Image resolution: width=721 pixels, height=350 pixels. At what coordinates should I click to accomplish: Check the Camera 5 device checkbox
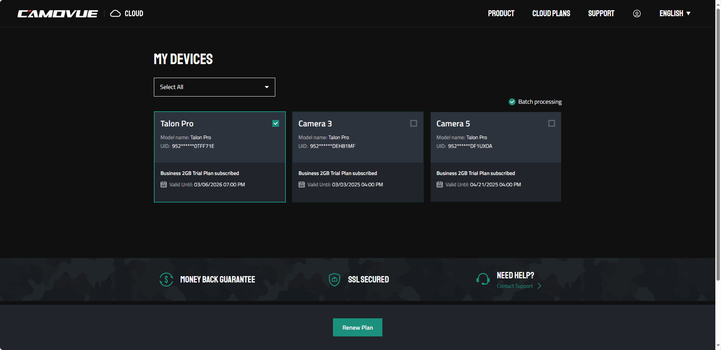click(552, 123)
